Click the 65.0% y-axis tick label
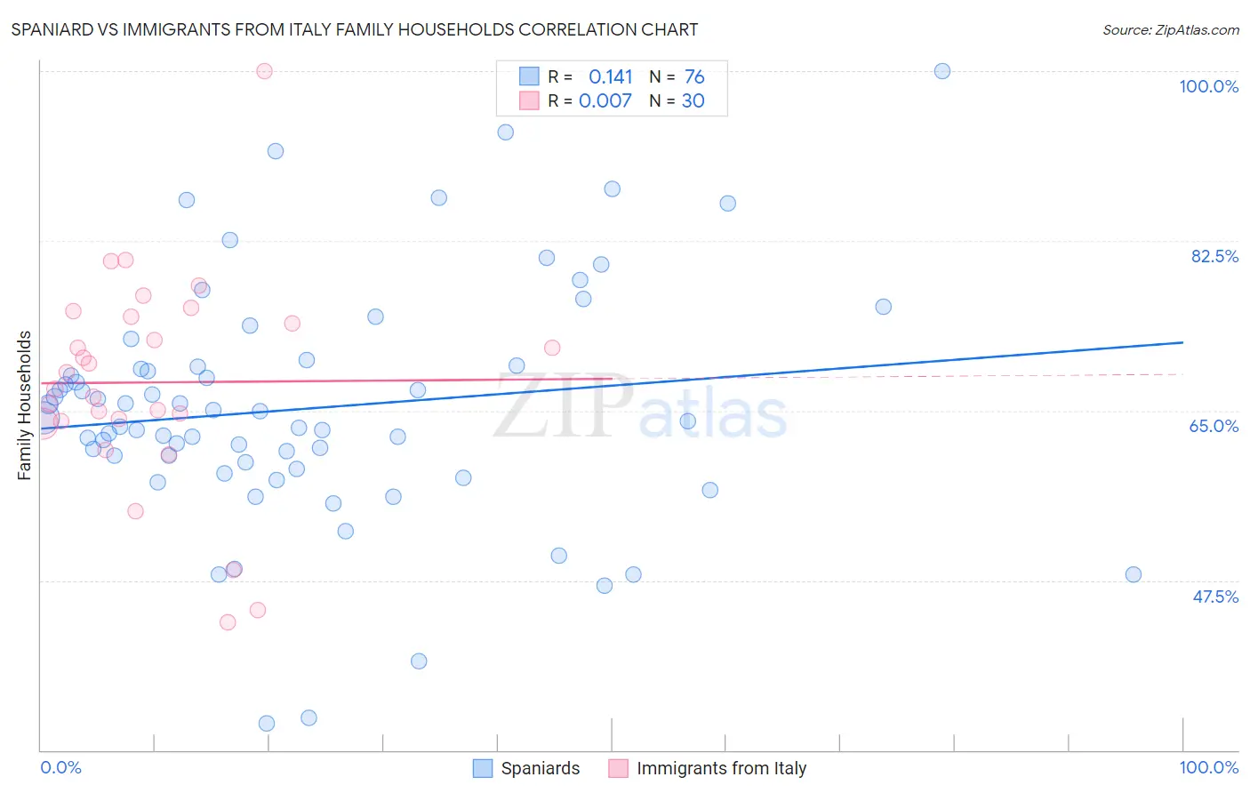 1214,426
